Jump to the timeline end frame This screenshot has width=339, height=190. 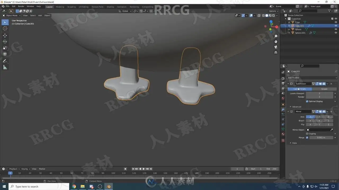pyautogui.click(x=151, y=169)
